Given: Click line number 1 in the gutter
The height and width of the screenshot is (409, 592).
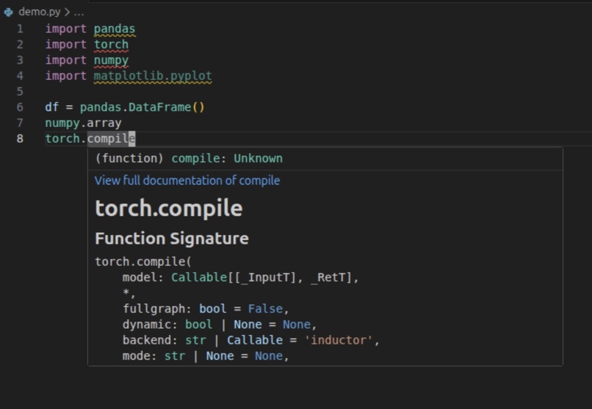Looking at the screenshot, I should coord(20,29).
